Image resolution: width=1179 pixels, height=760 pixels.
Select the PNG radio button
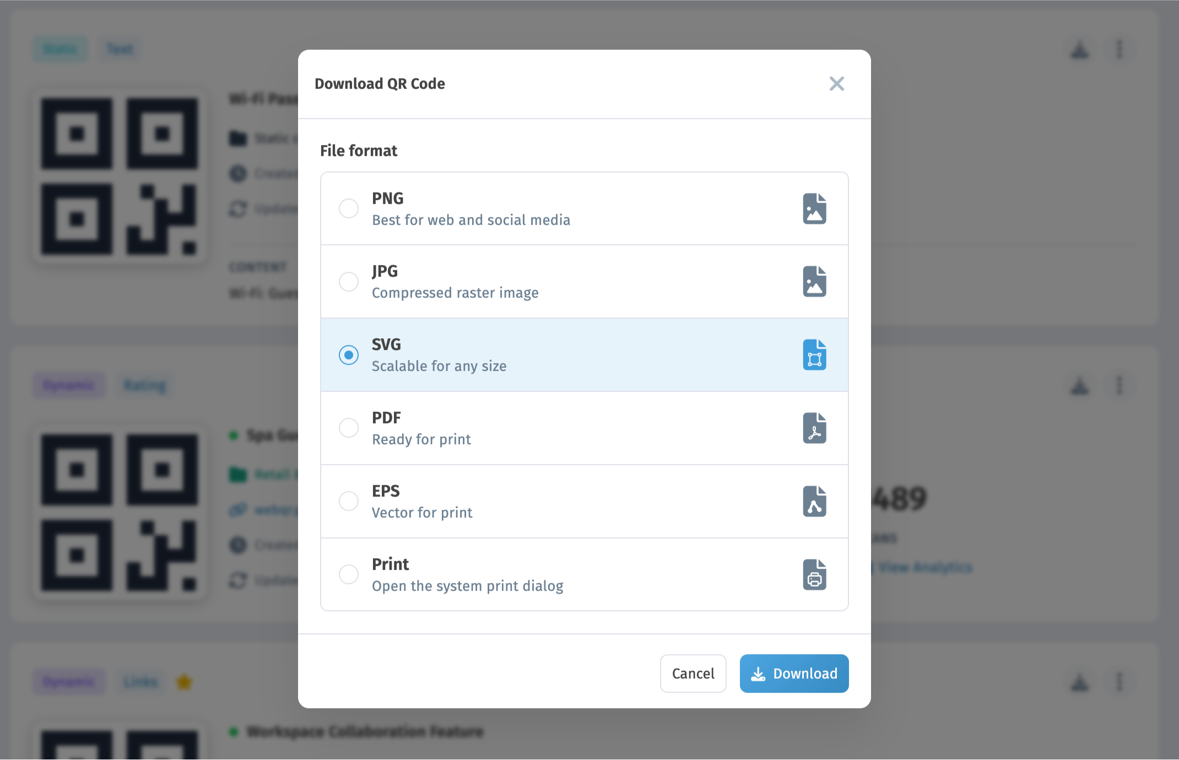pos(349,209)
